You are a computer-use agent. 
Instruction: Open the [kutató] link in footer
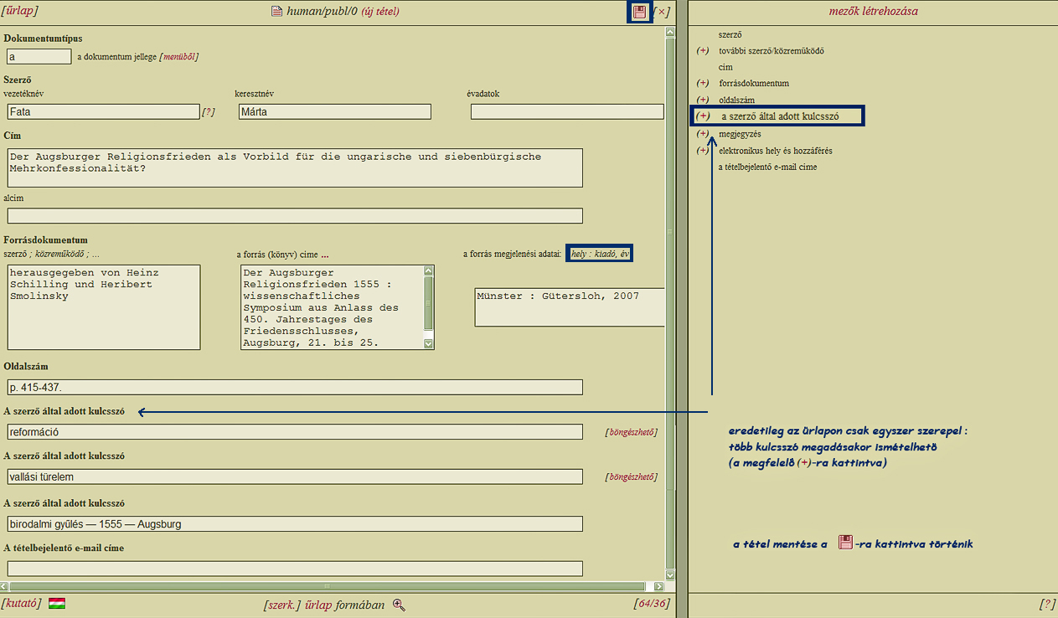click(x=23, y=604)
